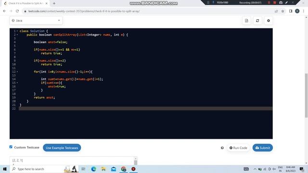Collapse the fold arrow on line 1
Viewport: 308px width, 173px height.
pyautogui.click(x=17, y=31)
